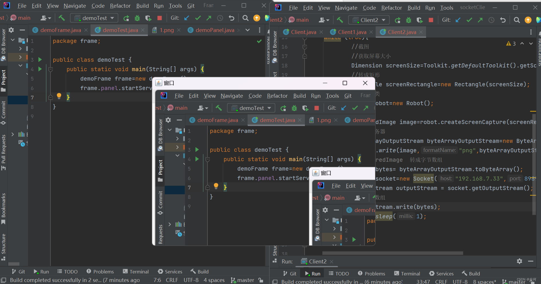Screen dimensions: 541x284
Task: Open Refactor menu in Client2 window
Action: (x=391, y=8)
